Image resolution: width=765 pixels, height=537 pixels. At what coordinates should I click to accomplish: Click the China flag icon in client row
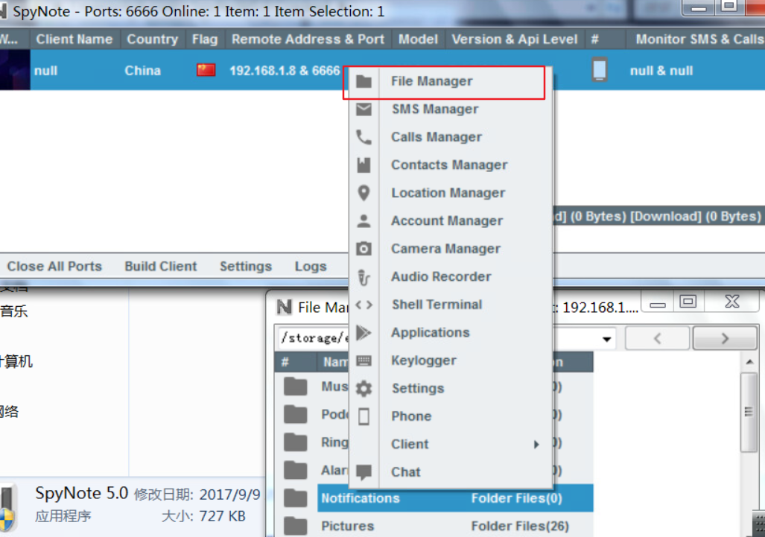(206, 70)
